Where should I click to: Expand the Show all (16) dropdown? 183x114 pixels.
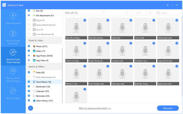pyautogui.click(x=84, y=13)
